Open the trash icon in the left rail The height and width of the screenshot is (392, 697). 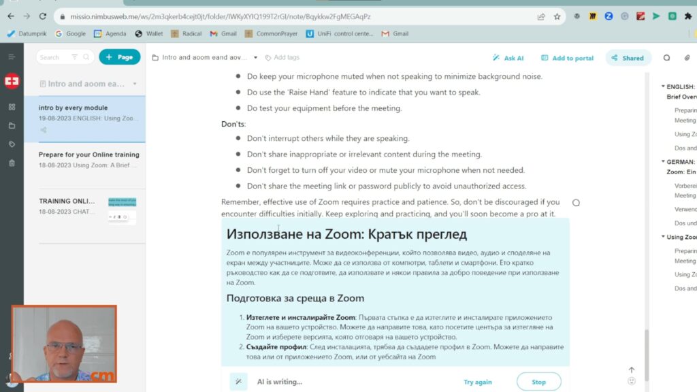tap(12, 163)
